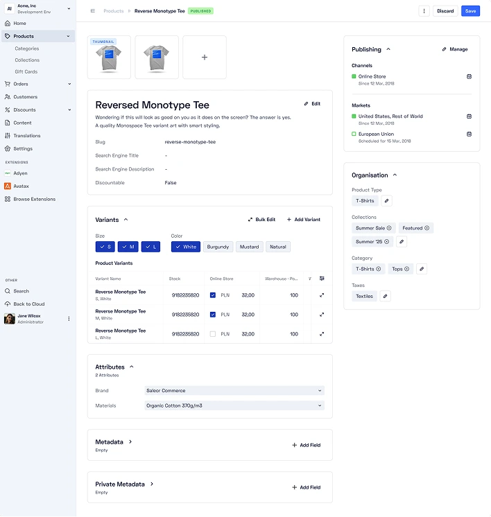The width and height of the screenshot is (491, 517).
Task: Collapse the Publishing panel
Action: pos(388,49)
